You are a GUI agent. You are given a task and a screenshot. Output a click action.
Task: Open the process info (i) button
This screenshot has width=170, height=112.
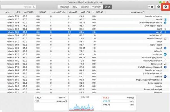158,7
